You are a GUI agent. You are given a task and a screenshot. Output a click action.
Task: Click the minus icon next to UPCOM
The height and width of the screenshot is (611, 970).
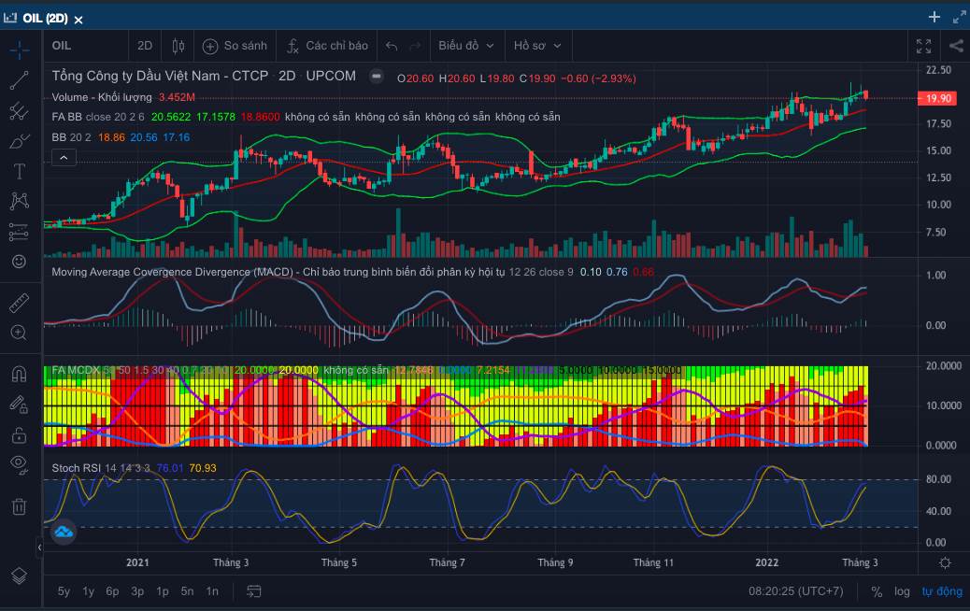coord(376,77)
